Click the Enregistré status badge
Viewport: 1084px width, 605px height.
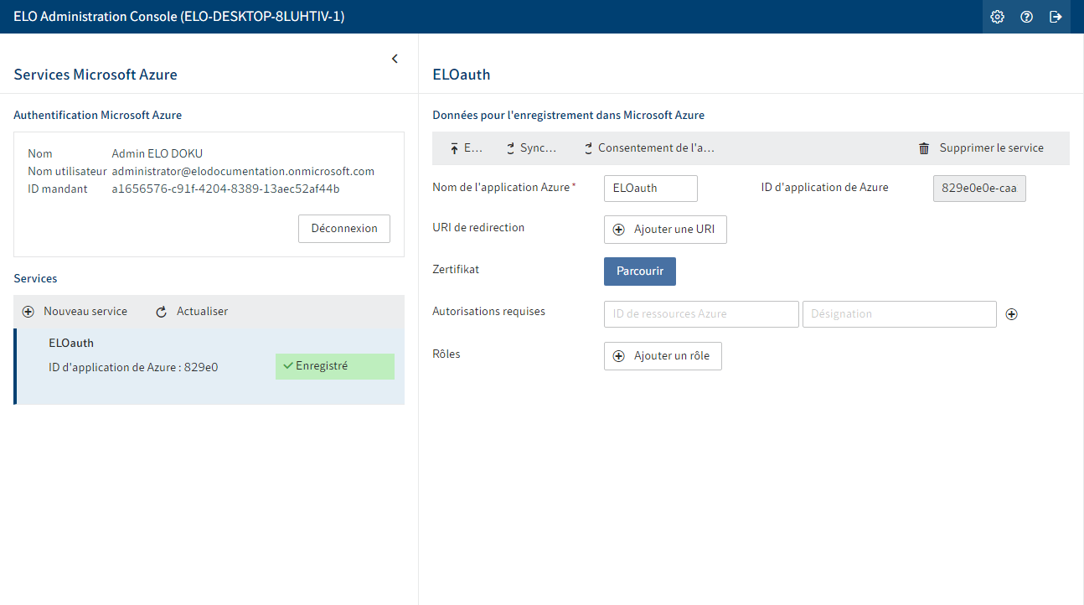335,366
